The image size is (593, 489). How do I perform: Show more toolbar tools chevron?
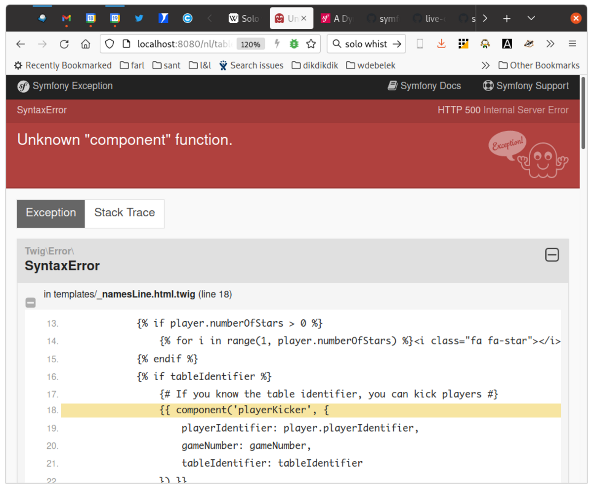(551, 44)
